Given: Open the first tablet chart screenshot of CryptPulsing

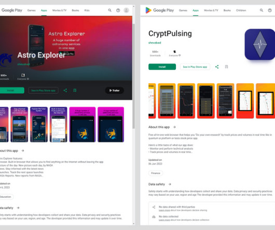Looking at the screenshot, I should 245,101.
